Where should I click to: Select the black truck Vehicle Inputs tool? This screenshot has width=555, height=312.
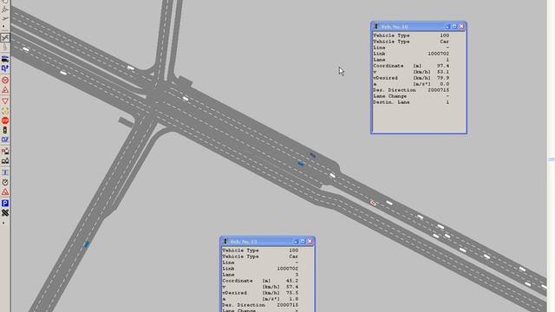point(5,59)
